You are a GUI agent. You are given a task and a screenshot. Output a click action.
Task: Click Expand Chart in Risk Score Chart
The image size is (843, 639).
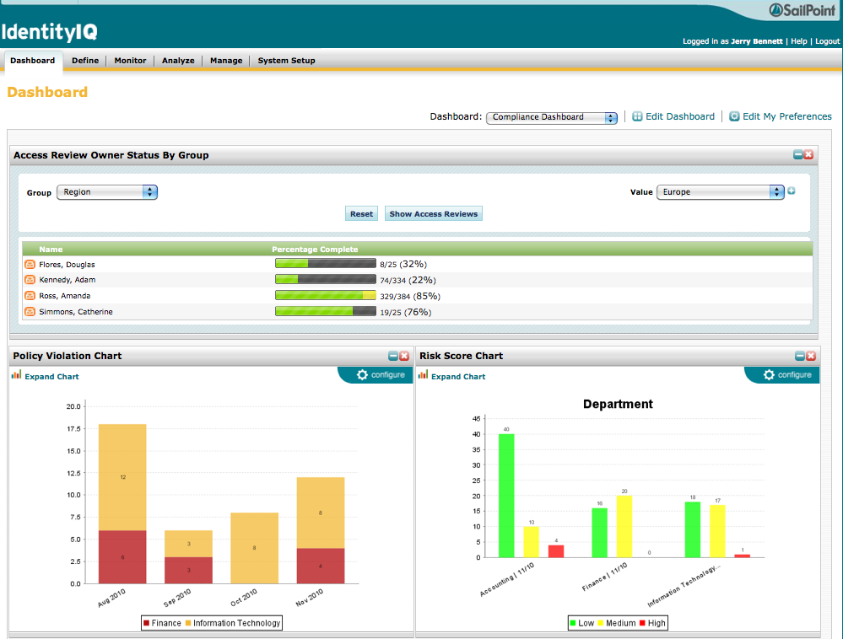point(458,377)
